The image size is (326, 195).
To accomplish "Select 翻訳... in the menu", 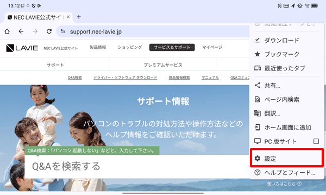I will (287, 113).
